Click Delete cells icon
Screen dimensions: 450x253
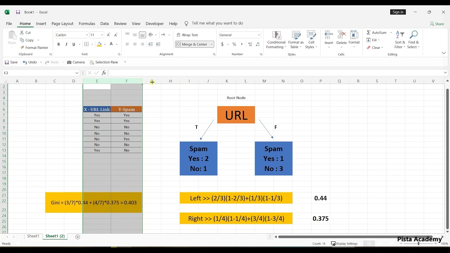(341, 35)
